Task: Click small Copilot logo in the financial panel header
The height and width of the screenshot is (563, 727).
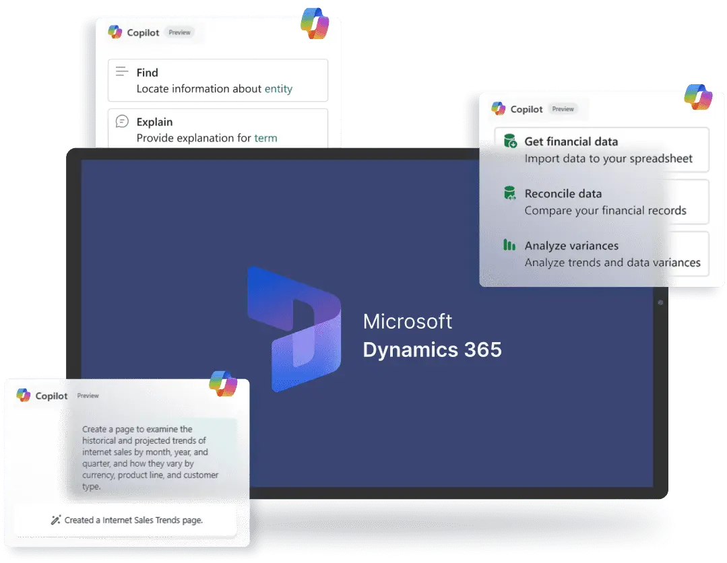Action: [x=499, y=108]
